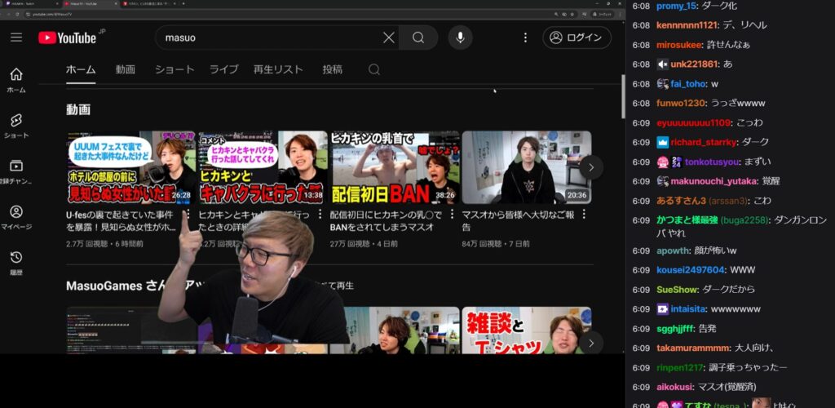Open the YouTube hamburger guide menu
Image resolution: width=835 pixels, height=408 pixels.
tap(16, 38)
